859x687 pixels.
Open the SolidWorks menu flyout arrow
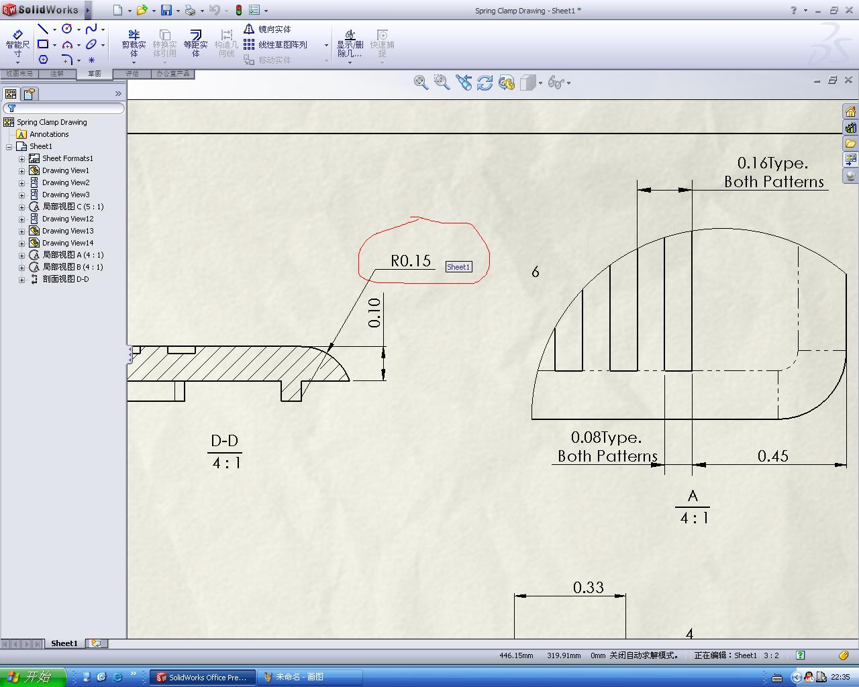point(88,10)
